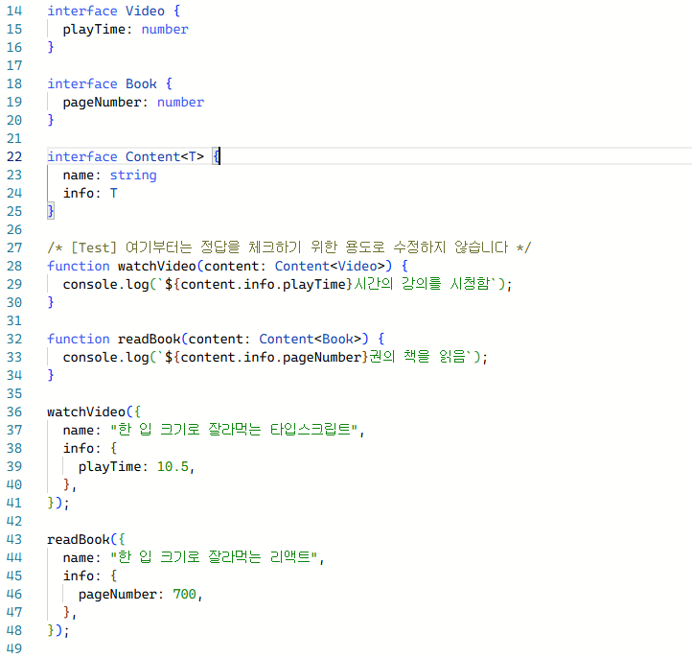Click line number 43 in the gutter
Image resolution: width=692 pixels, height=658 pixels.
click(14, 539)
